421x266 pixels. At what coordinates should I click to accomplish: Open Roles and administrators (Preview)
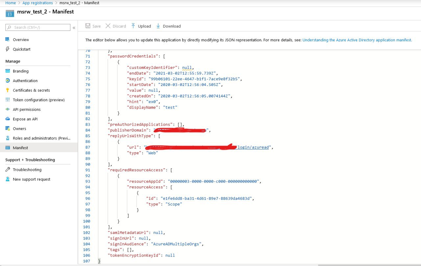click(41, 138)
